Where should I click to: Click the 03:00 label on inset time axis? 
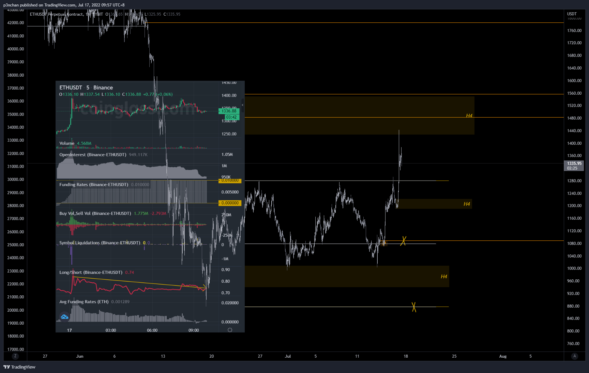click(x=111, y=330)
